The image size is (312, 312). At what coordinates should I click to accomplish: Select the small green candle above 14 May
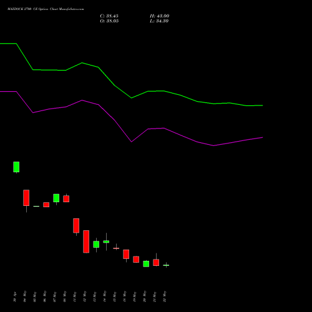click(106, 241)
